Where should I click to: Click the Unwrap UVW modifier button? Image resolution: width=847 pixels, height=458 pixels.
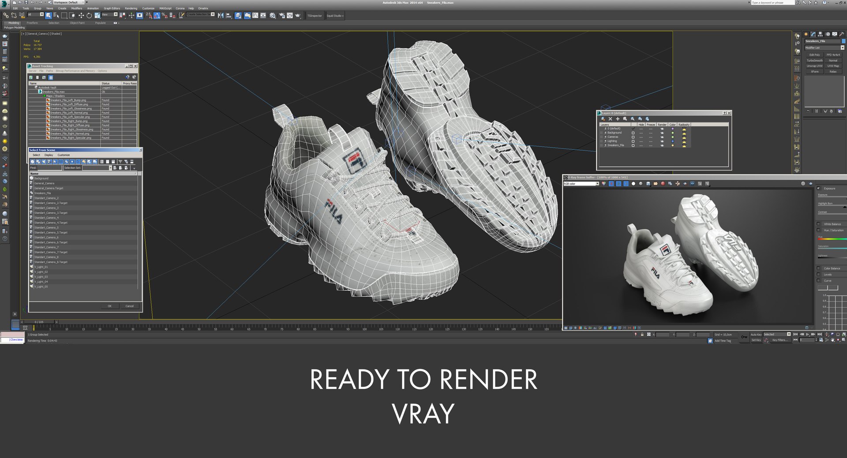click(814, 66)
